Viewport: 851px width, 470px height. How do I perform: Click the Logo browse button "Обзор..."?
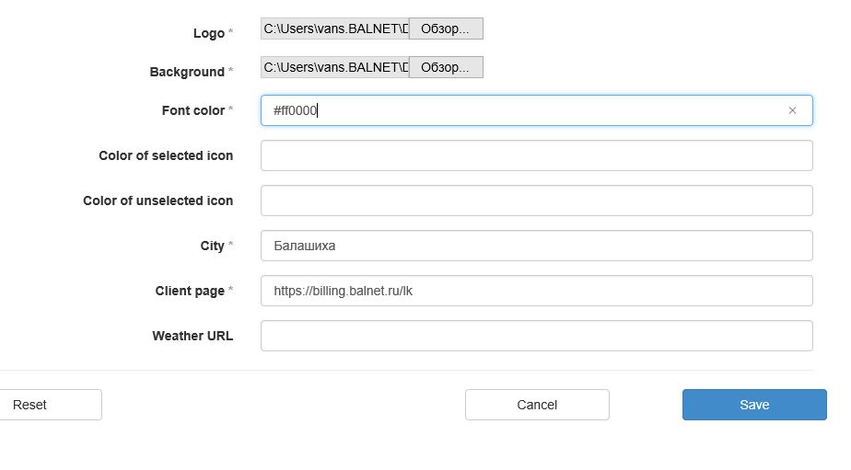[446, 29]
